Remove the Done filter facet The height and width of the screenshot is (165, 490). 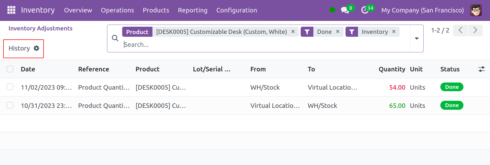[338, 32]
